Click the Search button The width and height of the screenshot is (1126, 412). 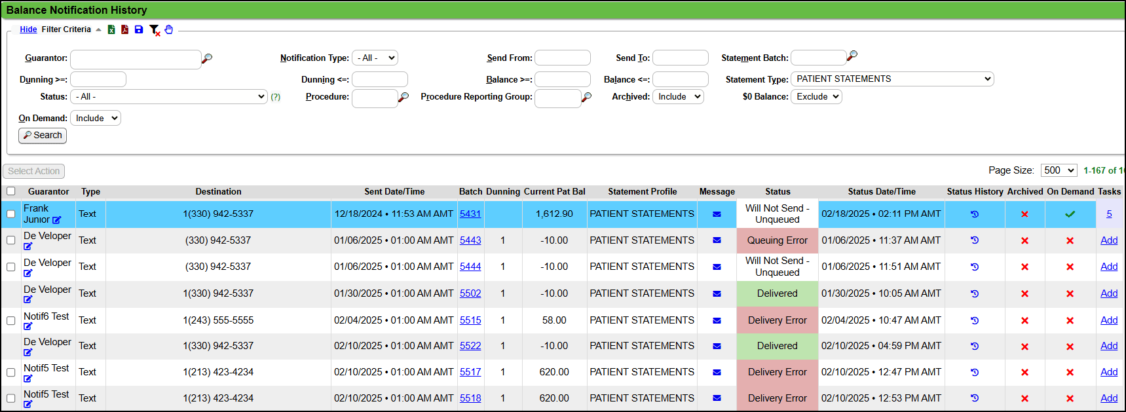point(43,136)
